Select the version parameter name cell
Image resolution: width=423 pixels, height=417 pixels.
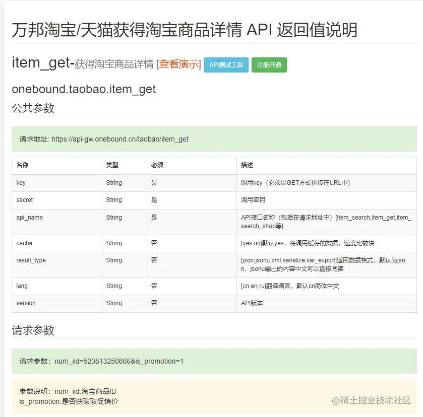[57, 303]
